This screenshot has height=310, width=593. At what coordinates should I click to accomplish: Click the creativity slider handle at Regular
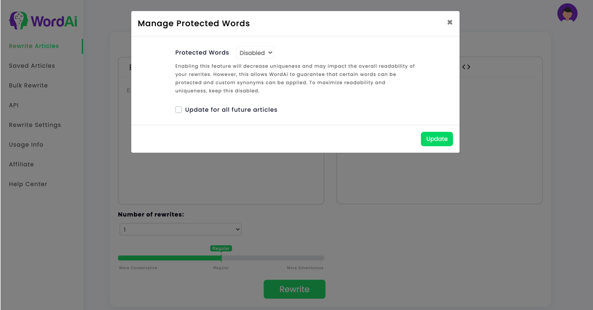click(221, 258)
